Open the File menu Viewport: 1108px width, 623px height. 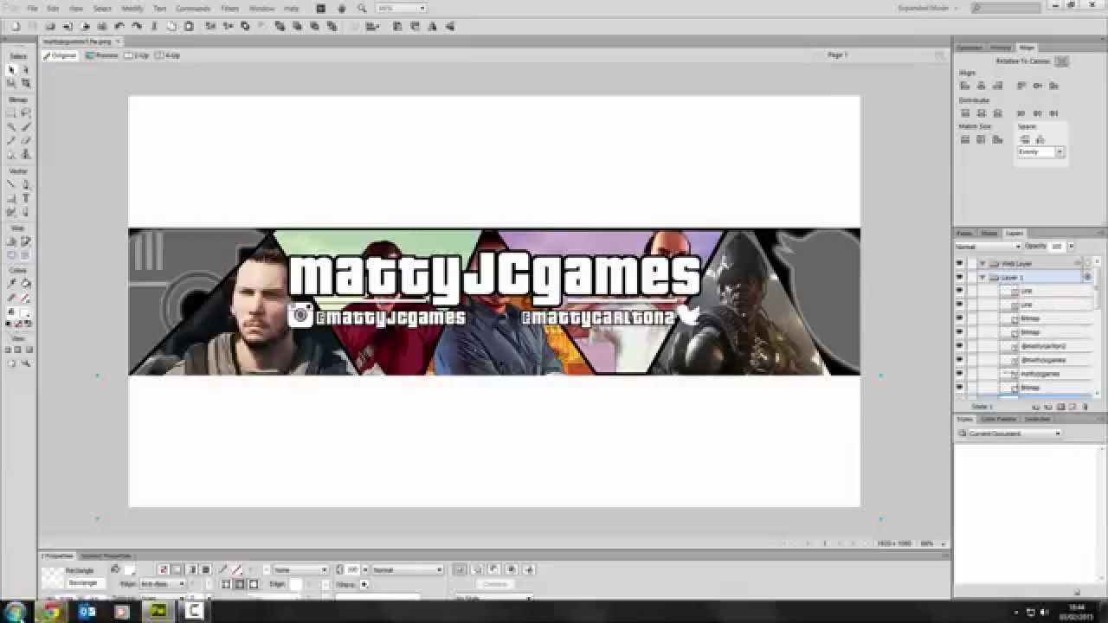coord(32,8)
